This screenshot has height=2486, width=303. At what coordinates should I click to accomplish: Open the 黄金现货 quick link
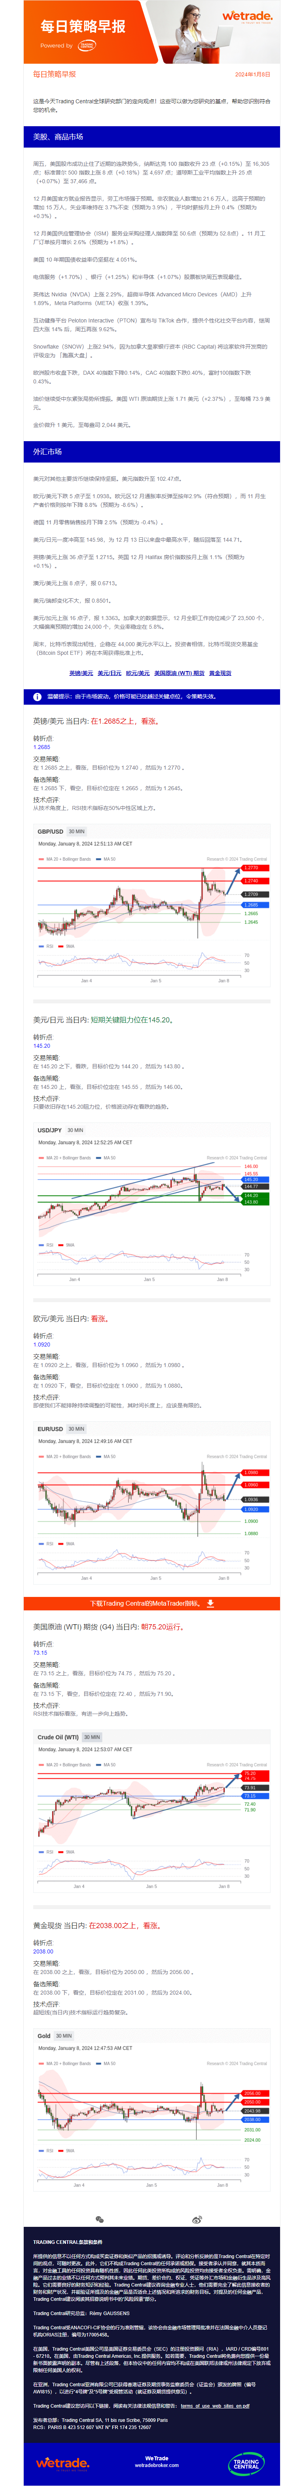tap(220, 673)
